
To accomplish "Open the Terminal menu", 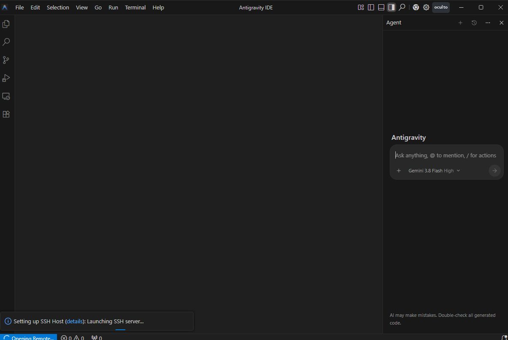I will pos(135,7).
